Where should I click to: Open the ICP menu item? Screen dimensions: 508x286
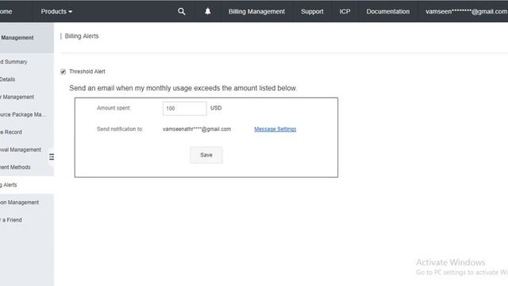click(x=344, y=11)
